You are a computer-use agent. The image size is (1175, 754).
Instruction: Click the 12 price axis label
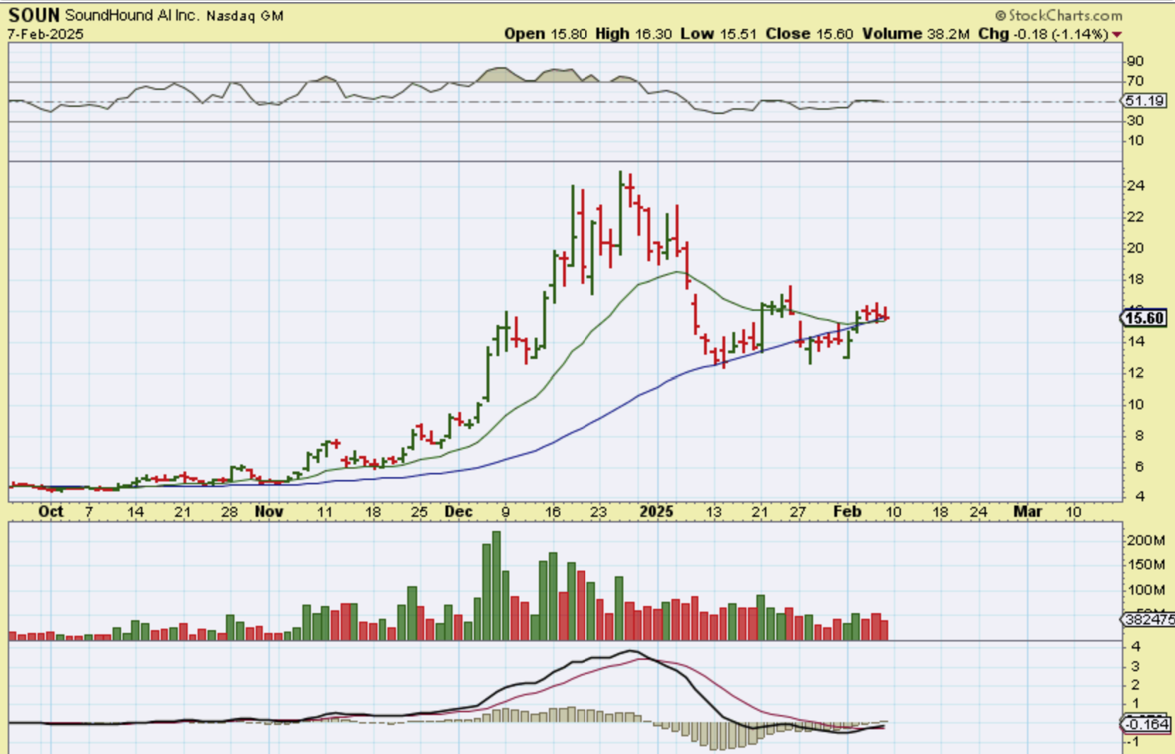(1135, 372)
